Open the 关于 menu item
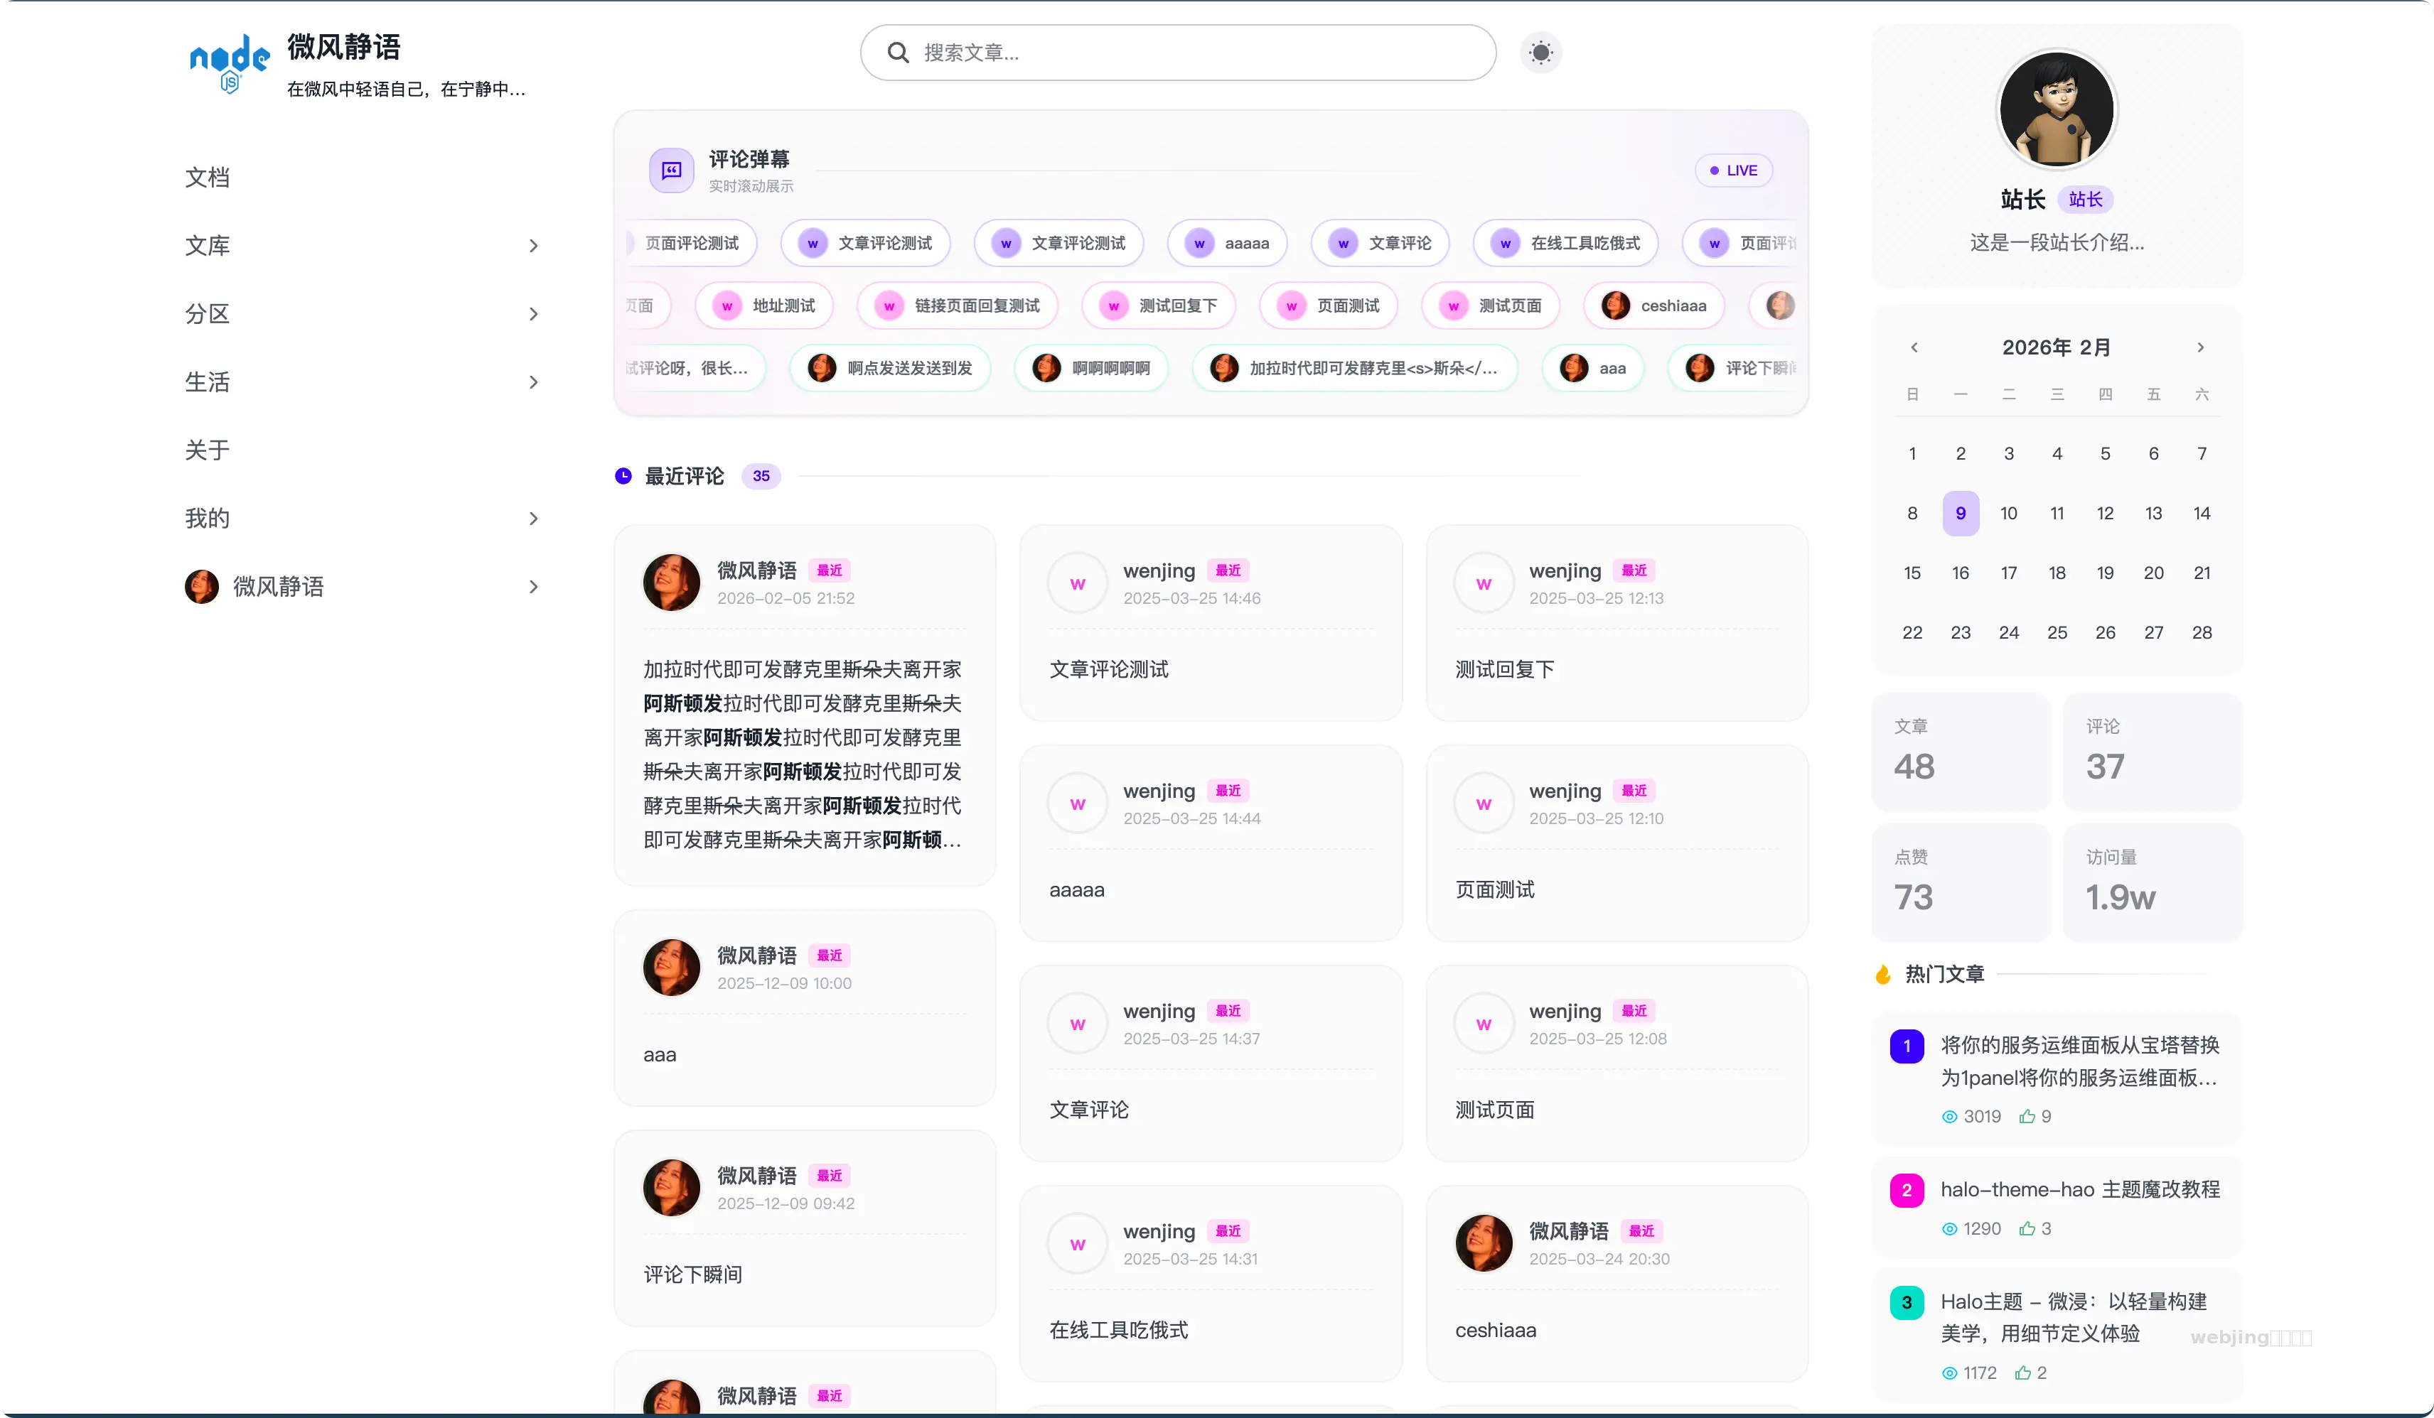The width and height of the screenshot is (2434, 1418). pyautogui.click(x=208, y=450)
